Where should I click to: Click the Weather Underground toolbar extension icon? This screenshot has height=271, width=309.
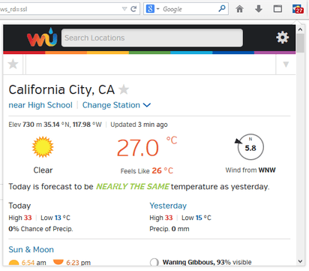[x=298, y=9]
